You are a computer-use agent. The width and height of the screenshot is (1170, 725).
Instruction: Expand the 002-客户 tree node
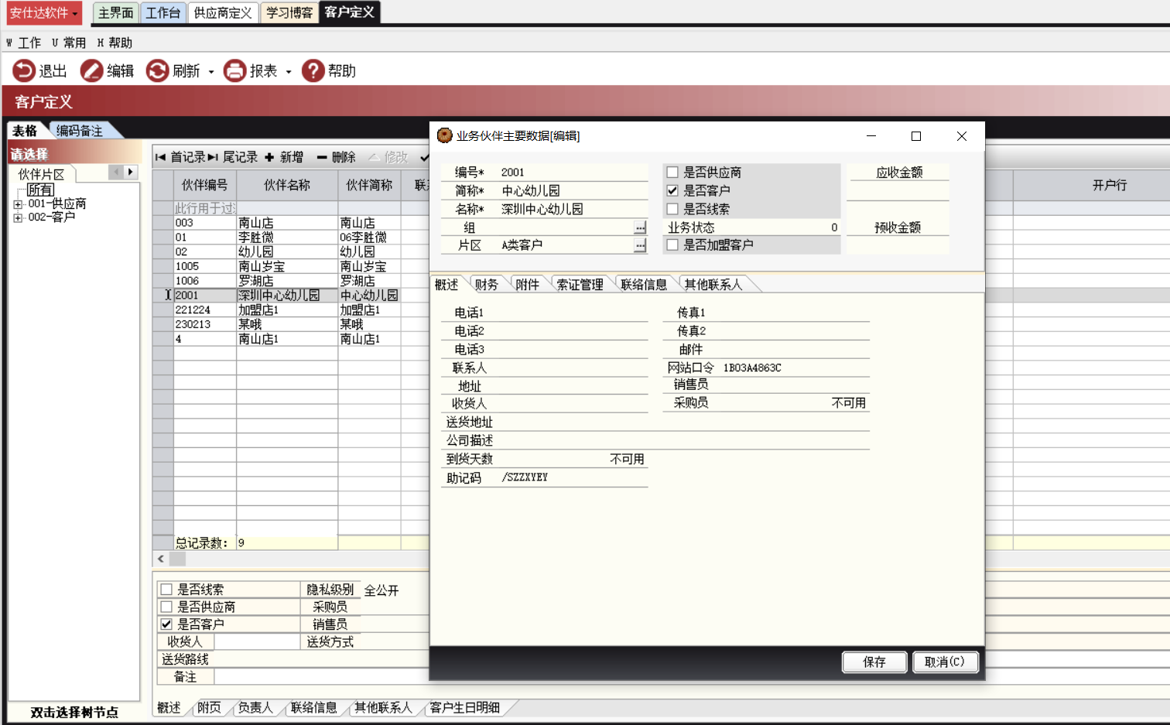18,217
